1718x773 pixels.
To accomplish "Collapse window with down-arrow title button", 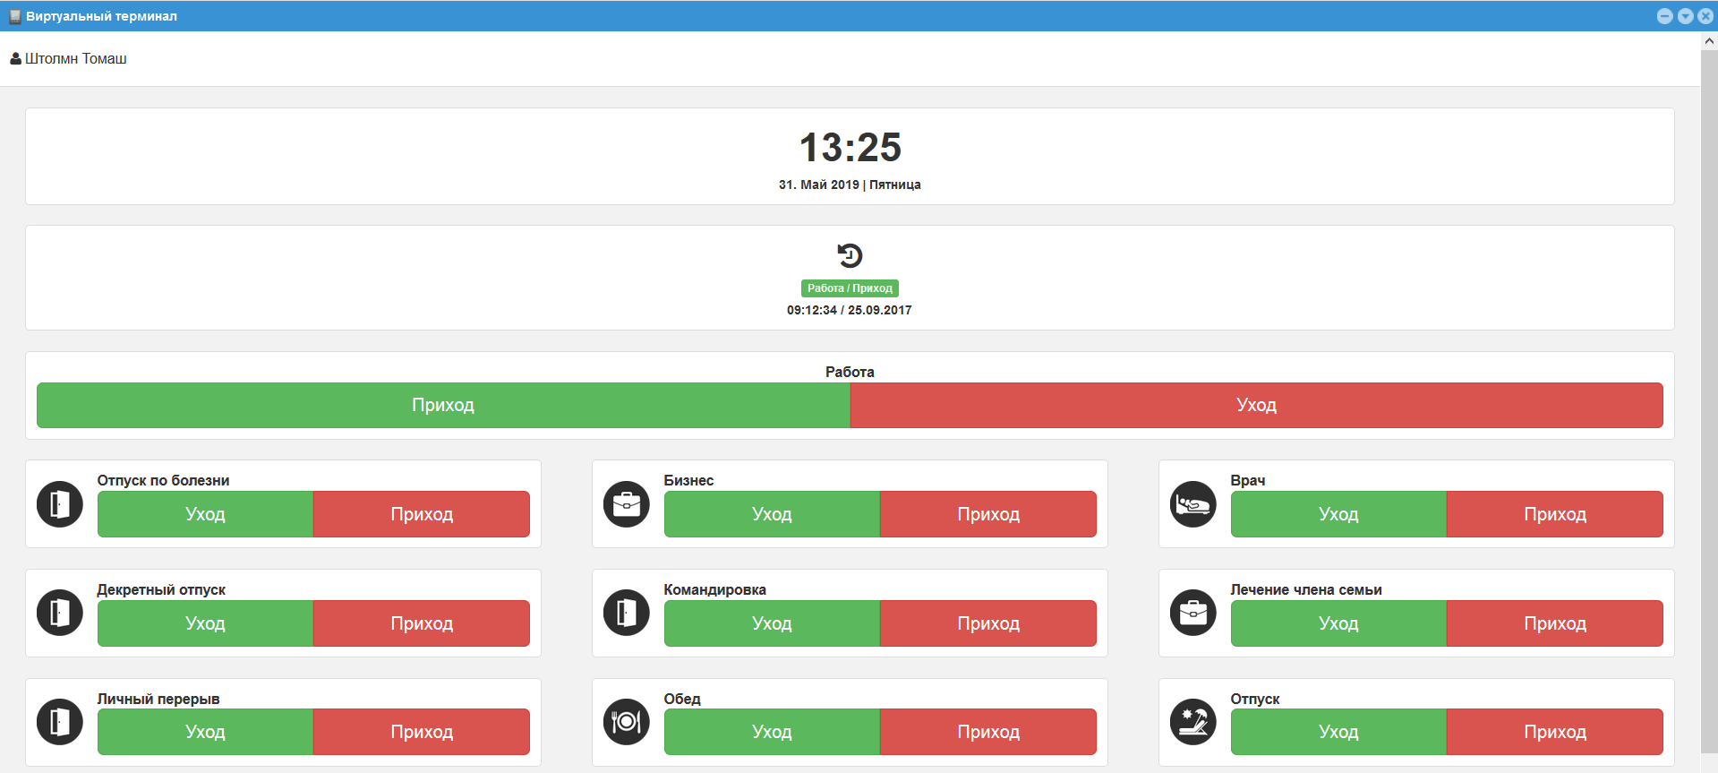I will [1685, 16].
